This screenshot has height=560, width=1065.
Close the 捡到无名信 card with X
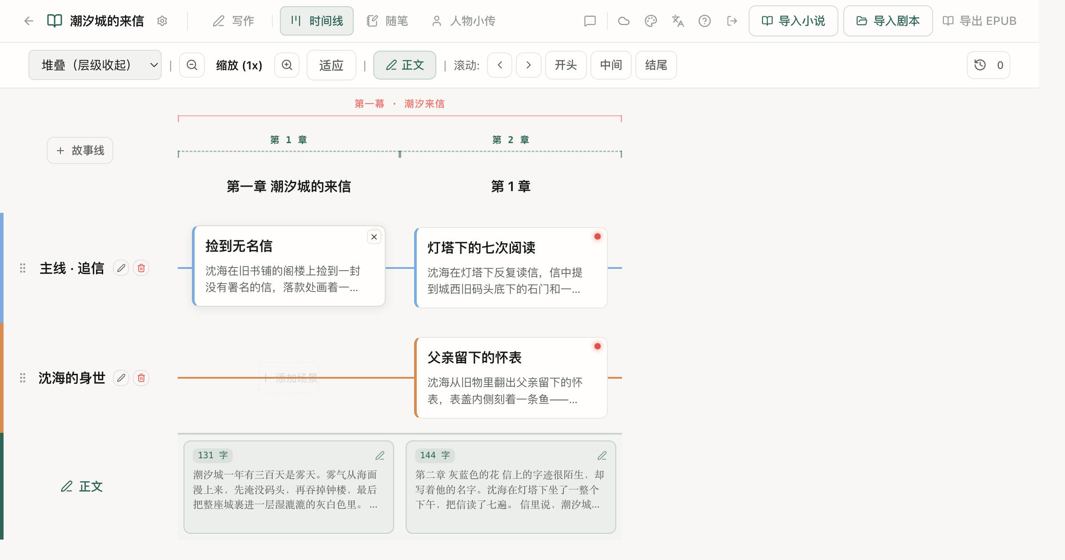tap(374, 237)
